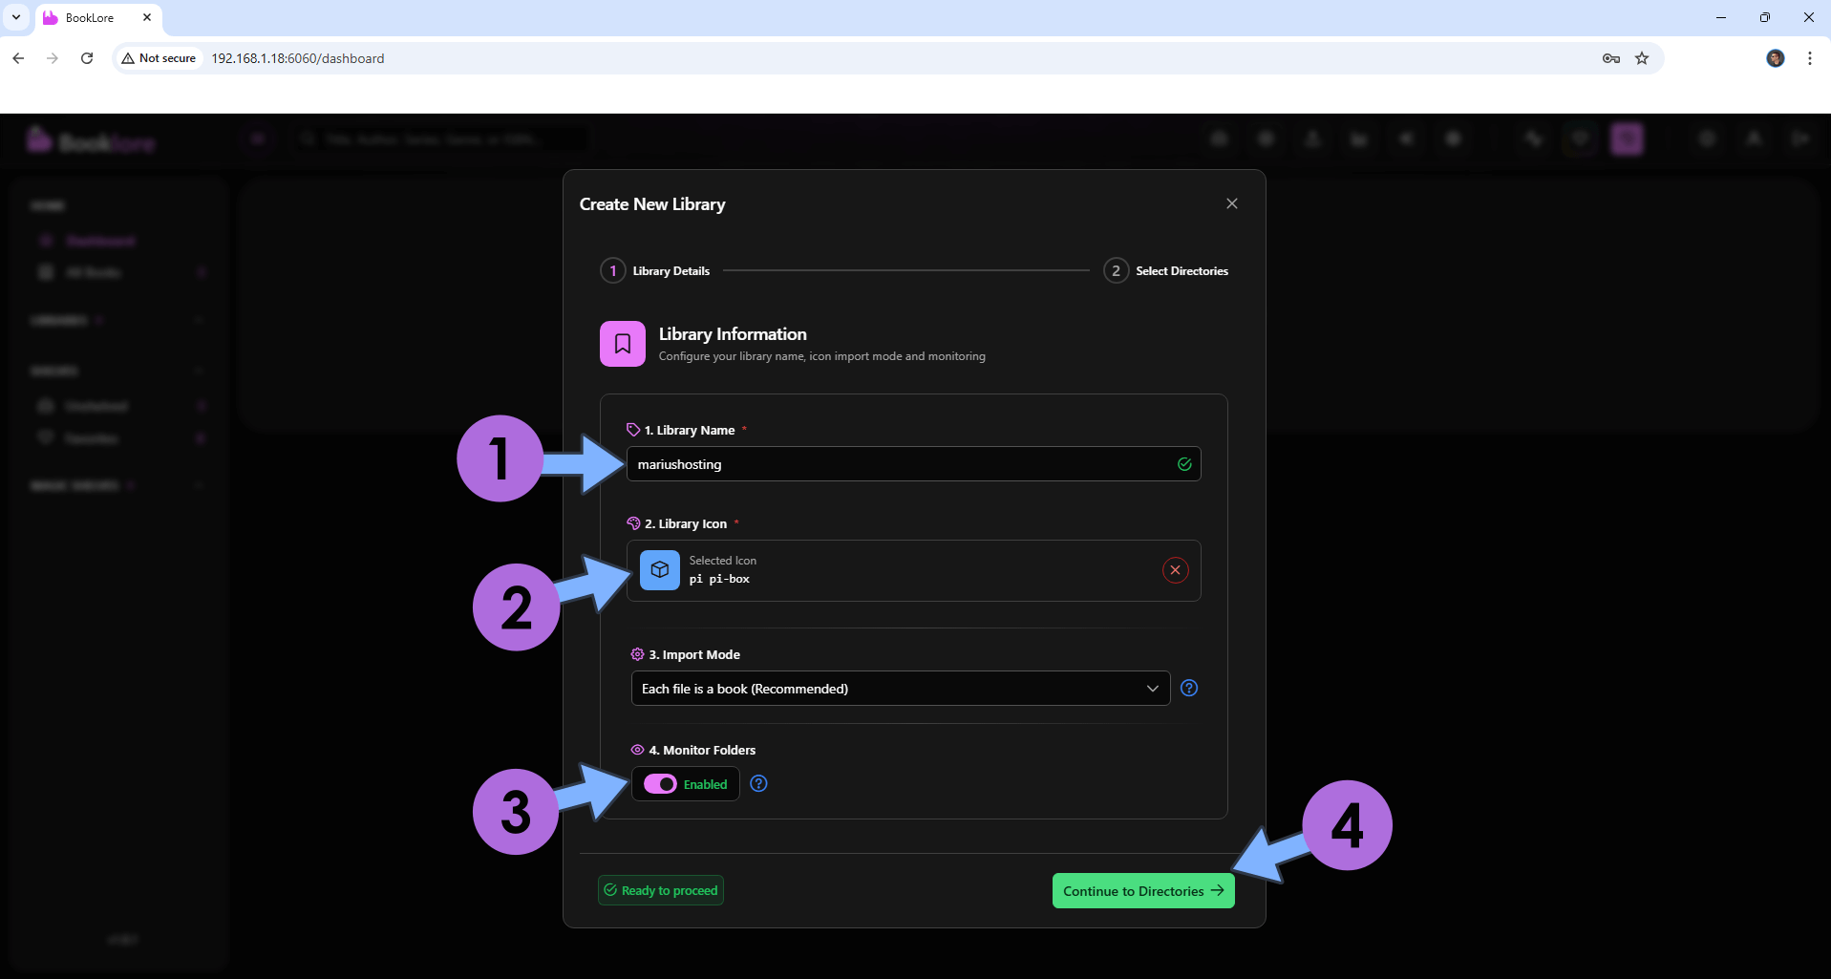1831x979 pixels.
Task: Bookmark this page with the star icon
Action: [1642, 58]
